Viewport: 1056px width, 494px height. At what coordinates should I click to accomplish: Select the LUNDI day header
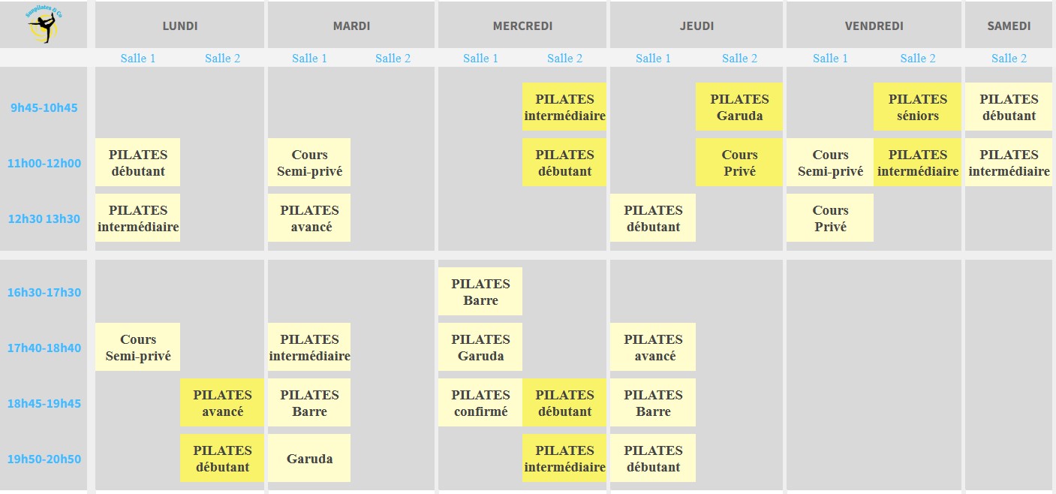tap(180, 26)
